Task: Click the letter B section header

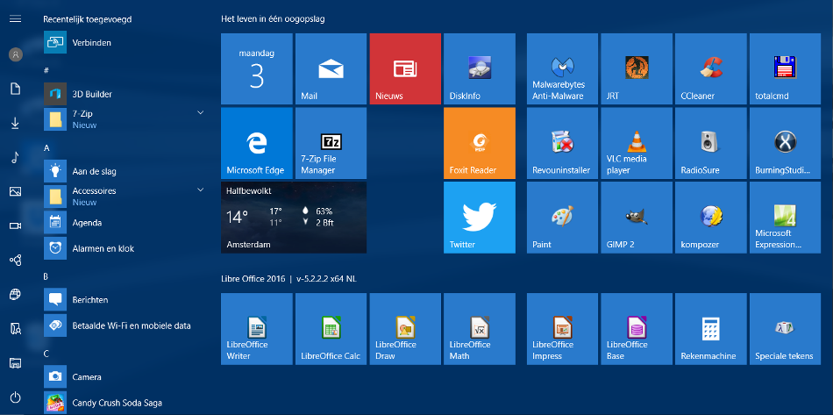Action: (46, 276)
